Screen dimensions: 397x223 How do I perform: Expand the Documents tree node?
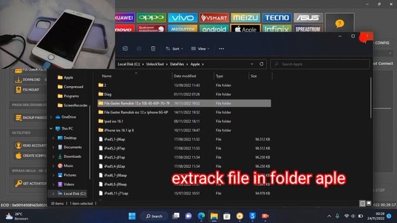click(x=53, y=147)
